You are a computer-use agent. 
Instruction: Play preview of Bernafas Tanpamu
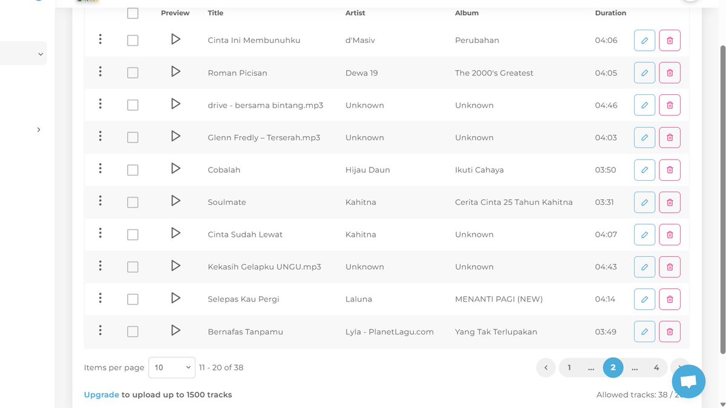point(175,331)
